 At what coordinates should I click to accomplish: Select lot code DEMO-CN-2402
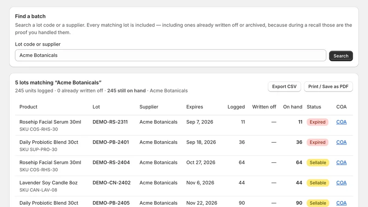[111, 183]
